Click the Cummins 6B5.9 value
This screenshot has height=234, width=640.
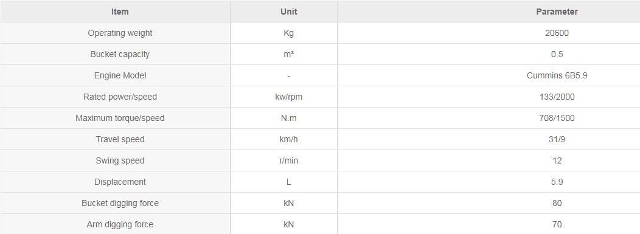tap(557, 75)
